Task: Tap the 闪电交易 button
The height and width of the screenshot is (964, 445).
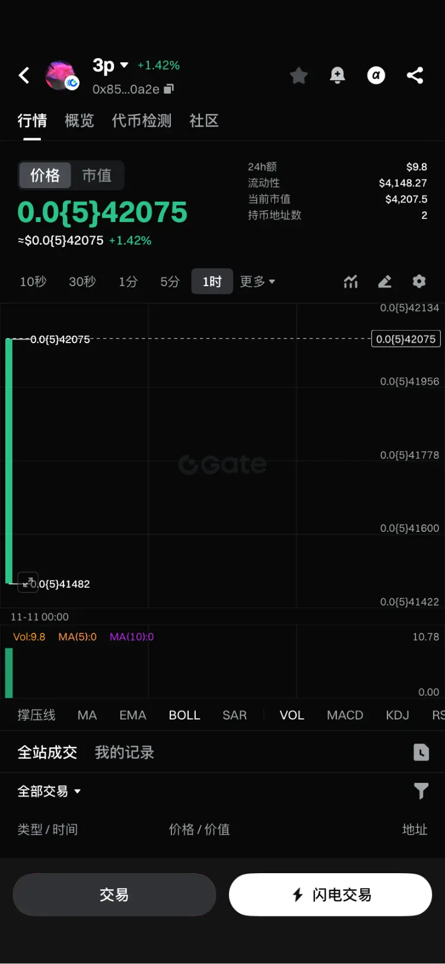Action: point(330,895)
